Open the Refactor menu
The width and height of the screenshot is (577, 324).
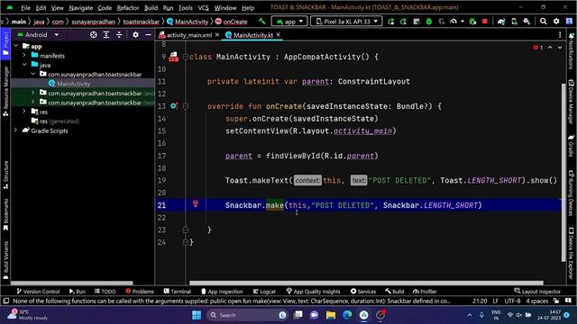pos(128,7)
